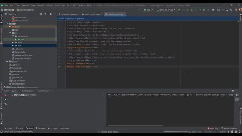This screenshot has width=242, height=136.
Task: Open the Refactor menu
Action: coord(50,5)
